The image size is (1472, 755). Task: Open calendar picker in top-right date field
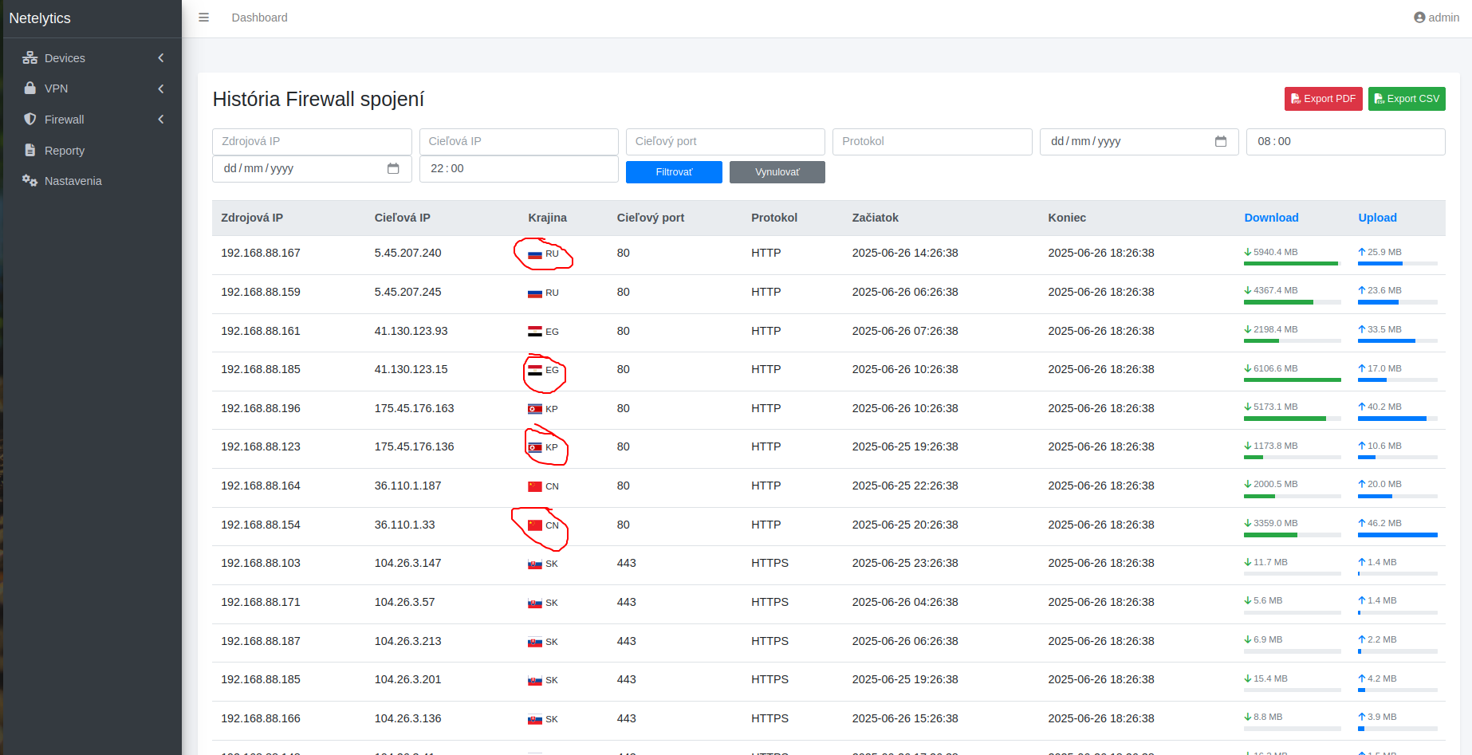tap(1220, 141)
